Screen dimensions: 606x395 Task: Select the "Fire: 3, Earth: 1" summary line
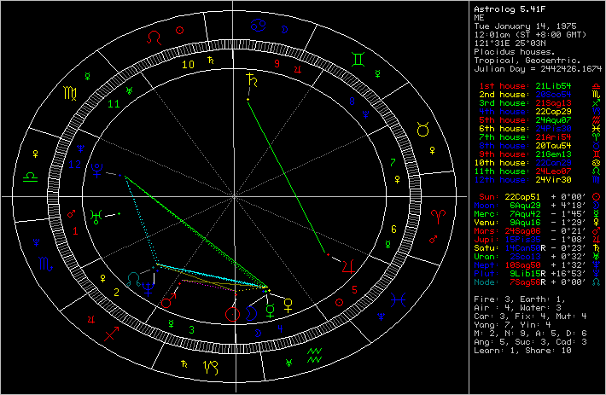(517, 299)
